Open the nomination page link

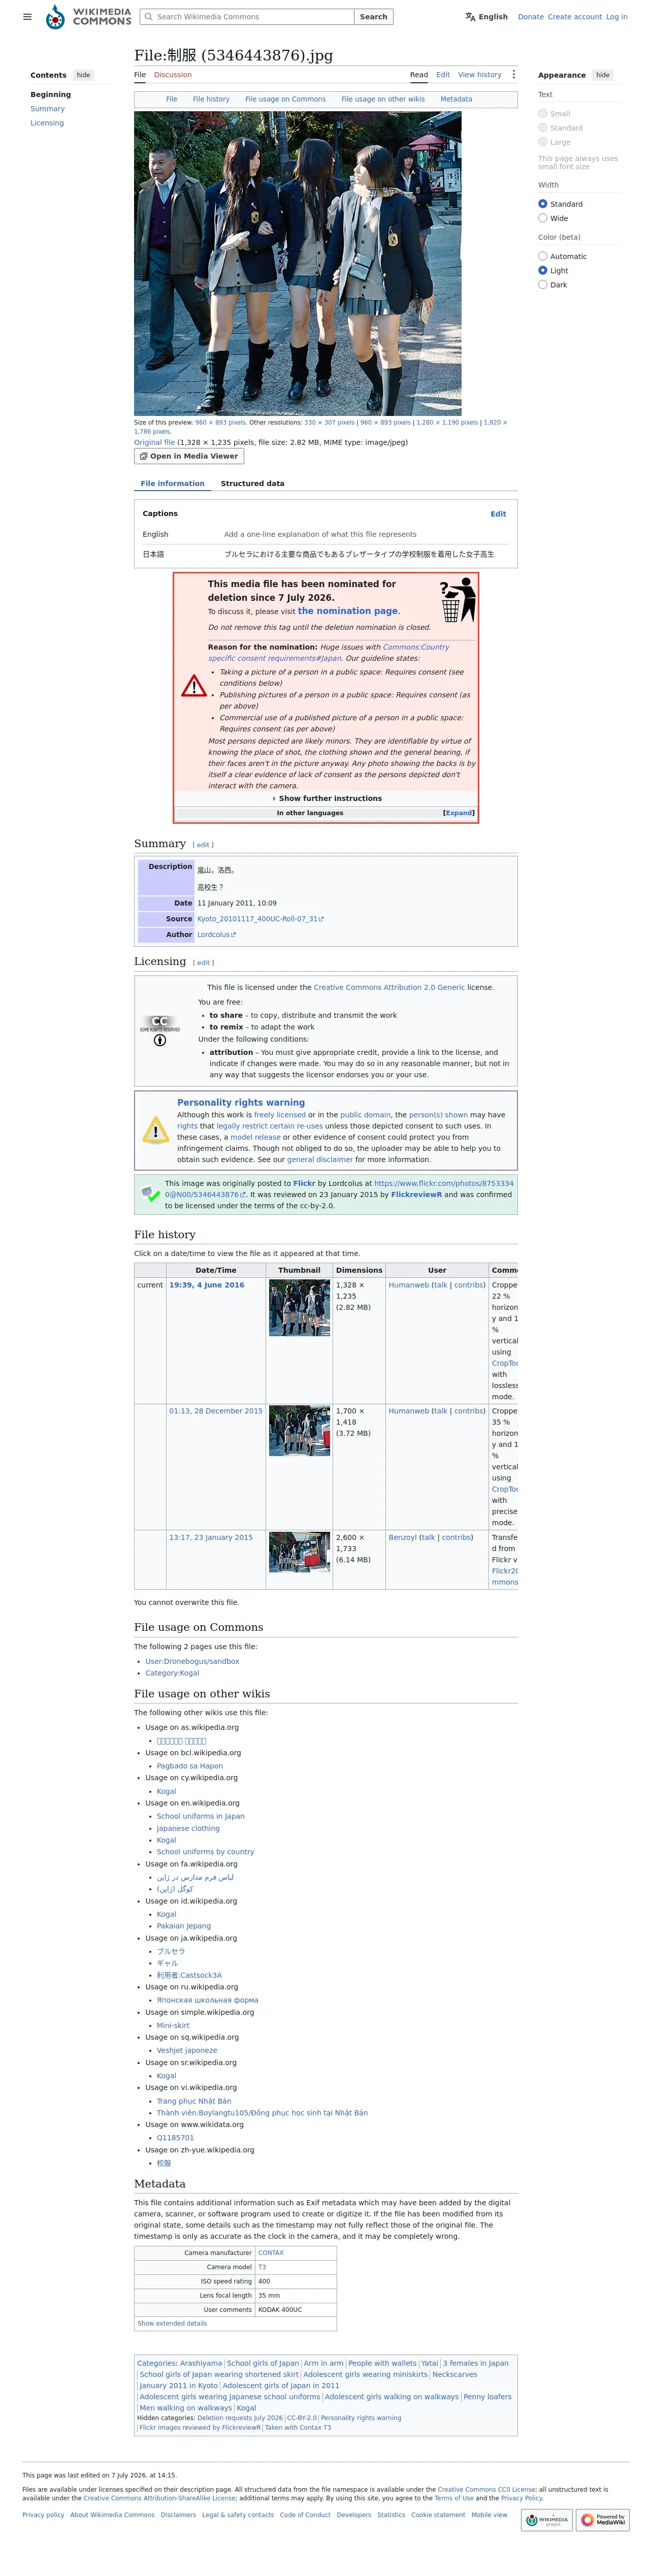pyautogui.click(x=348, y=611)
